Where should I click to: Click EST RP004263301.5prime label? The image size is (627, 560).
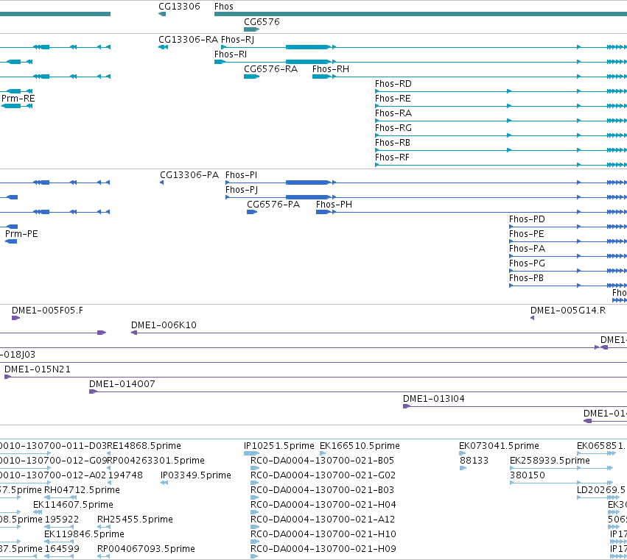pyautogui.click(x=156, y=461)
